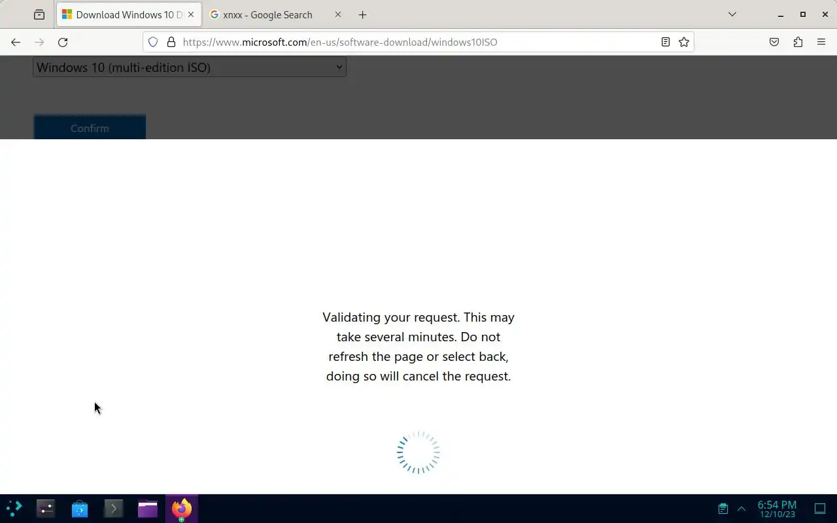
Task: Open the Firefox application hamburger menu
Action: 821,42
